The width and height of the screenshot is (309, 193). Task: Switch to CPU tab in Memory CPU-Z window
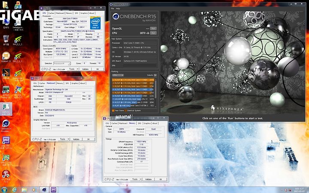coord(107,123)
